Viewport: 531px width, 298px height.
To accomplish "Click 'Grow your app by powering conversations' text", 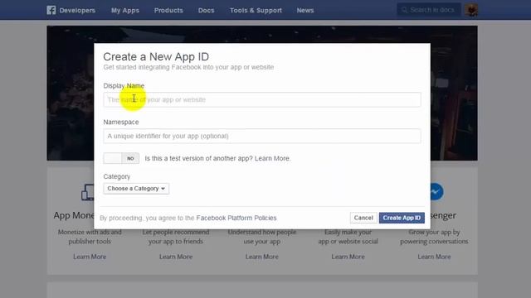I will pos(434,237).
